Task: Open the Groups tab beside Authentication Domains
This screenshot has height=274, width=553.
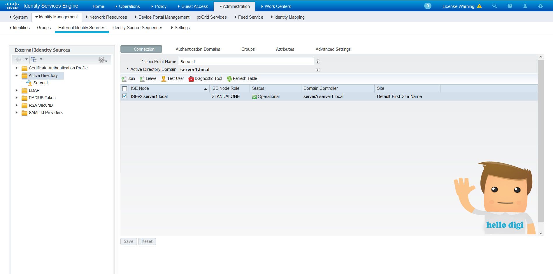Action: point(248,49)
